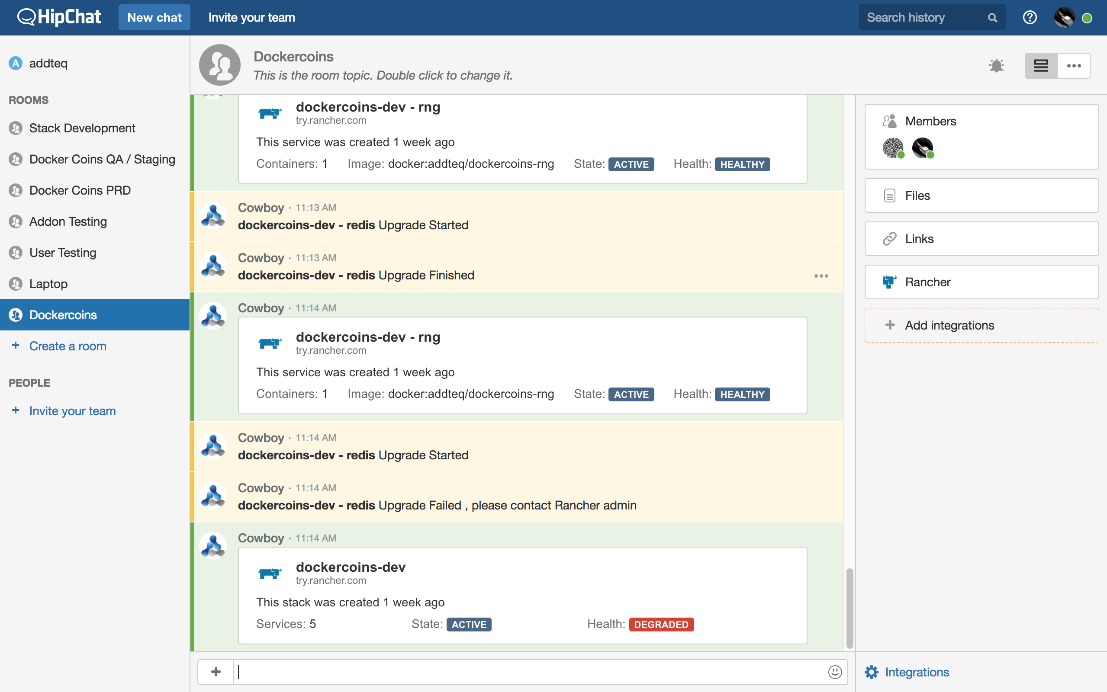Open the Rancher integration panel icon
Screen dimensions: 1107x692
[889, 282]
